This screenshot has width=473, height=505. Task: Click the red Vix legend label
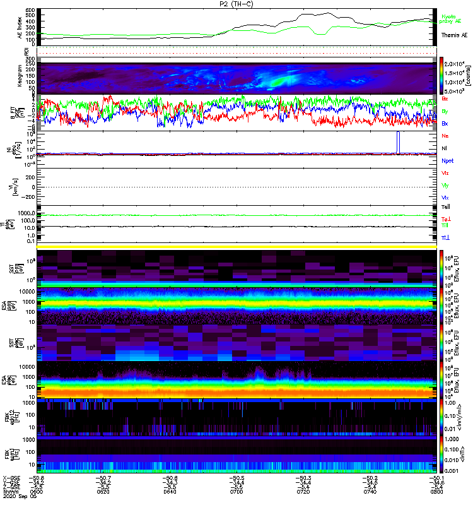pyautogui.click(x=445, y=173)
